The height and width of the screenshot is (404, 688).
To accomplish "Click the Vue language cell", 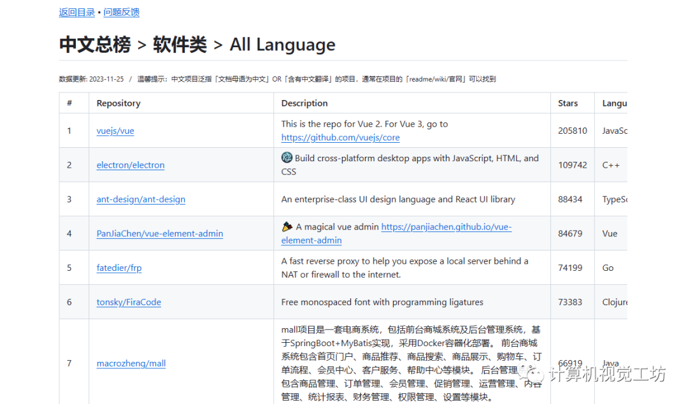I will point(610,234).
